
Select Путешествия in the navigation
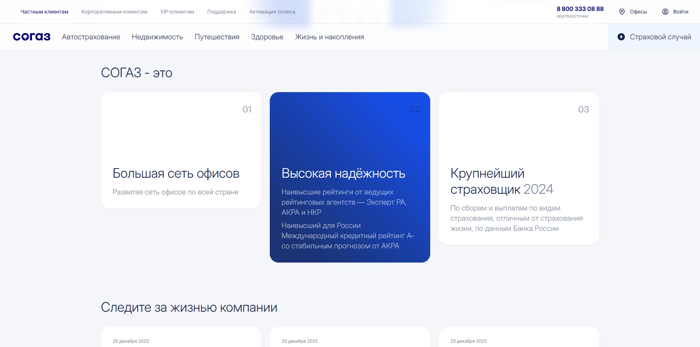[217, 37]
